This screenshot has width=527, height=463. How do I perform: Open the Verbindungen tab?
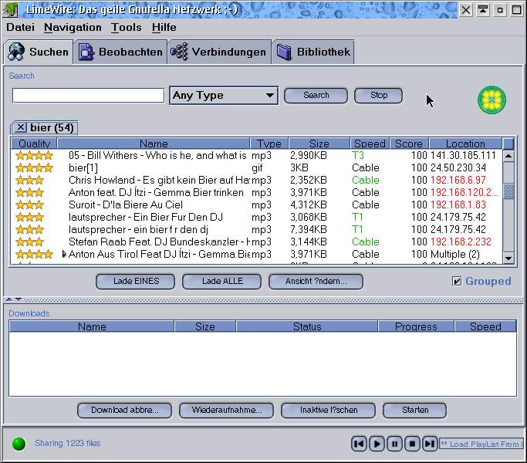[x=219, y=52]
